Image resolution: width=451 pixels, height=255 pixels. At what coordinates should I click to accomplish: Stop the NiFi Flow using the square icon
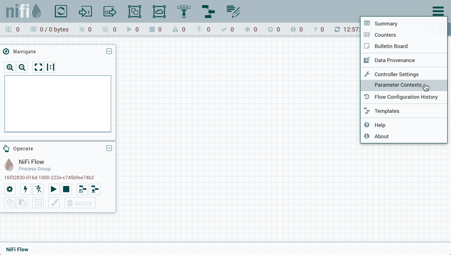point(66,189)
